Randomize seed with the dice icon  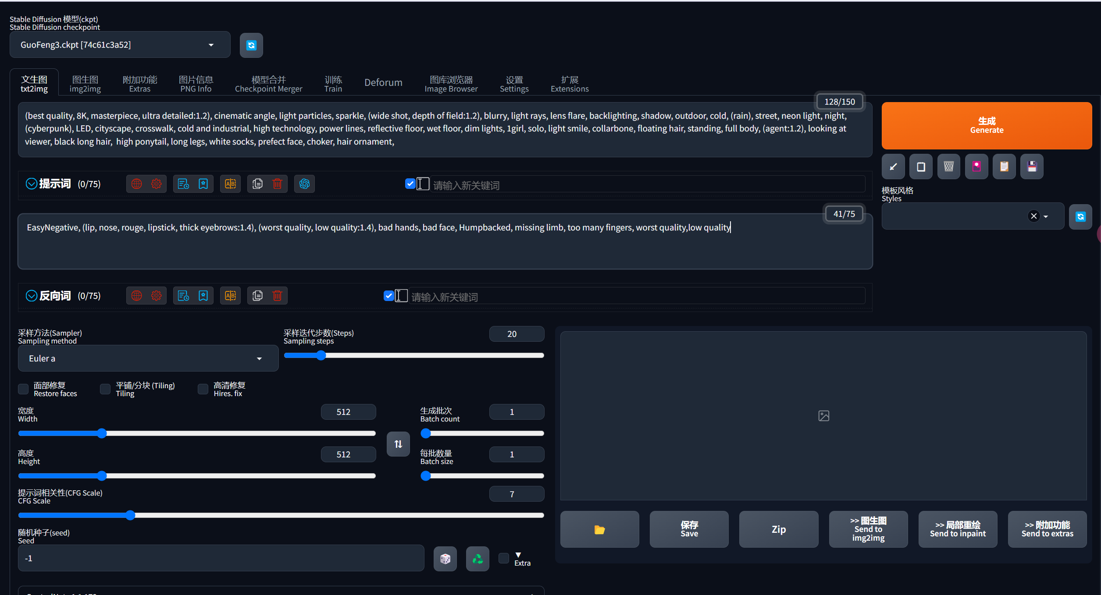click(445, 559)
